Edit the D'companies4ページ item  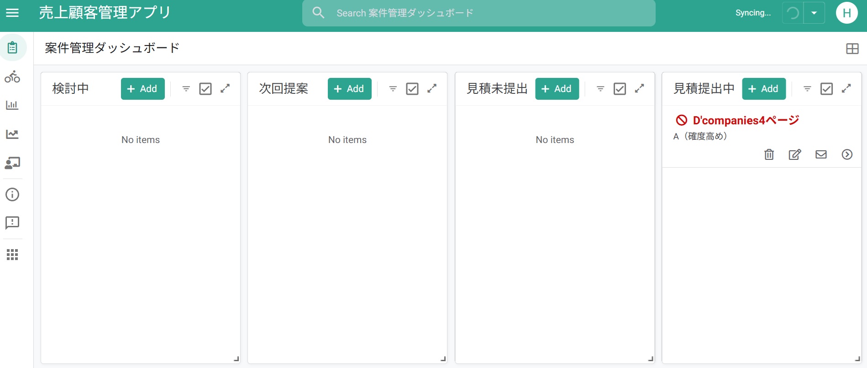point(795,155)
